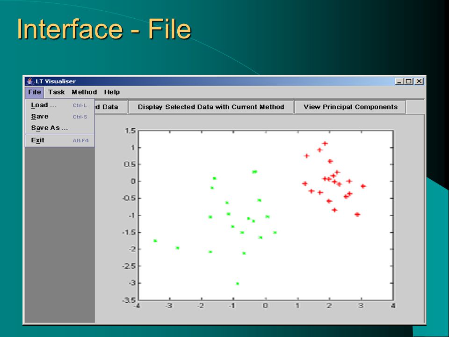449x337 pixels.
Task: Click the 3 x-axis label
Action: 361,306
